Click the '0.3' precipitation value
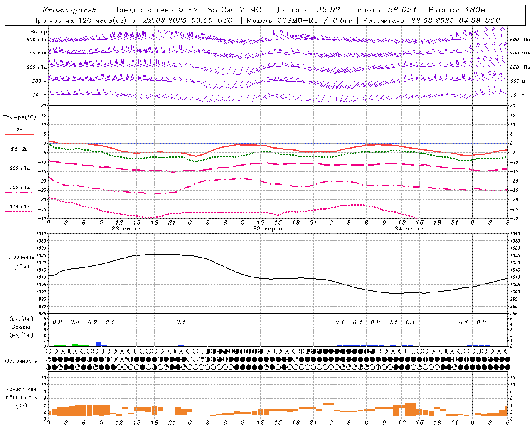 click(481, 322)
